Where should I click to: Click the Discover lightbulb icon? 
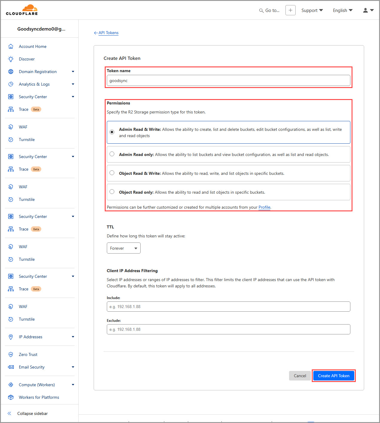pos(11,59)
